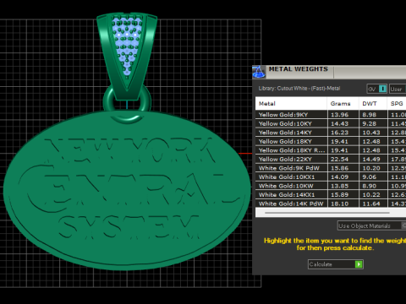The height and width of the screenshot is (304, 406).
Task: Select the White Gold:10KW row
Action: pyautogui.click(x=331, y=186)
